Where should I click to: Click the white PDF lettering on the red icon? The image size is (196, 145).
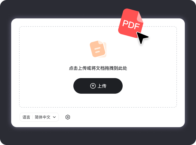coord(131,25)
